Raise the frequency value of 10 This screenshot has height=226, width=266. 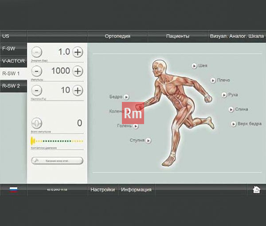point(78,90)
